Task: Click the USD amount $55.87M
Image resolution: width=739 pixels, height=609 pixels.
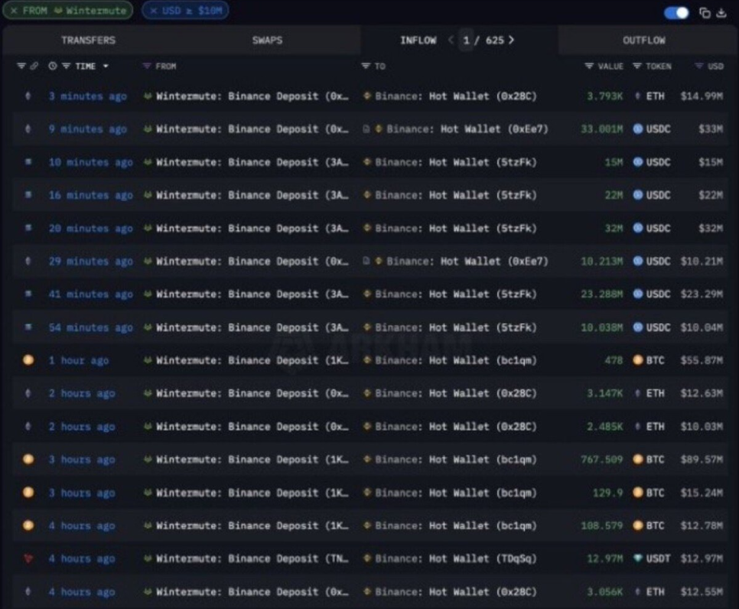Action: (702, 360)
